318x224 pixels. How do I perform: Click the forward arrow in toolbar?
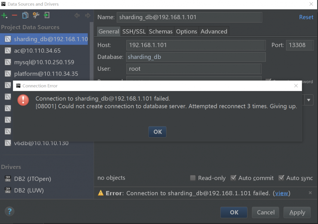coord(88,16)
